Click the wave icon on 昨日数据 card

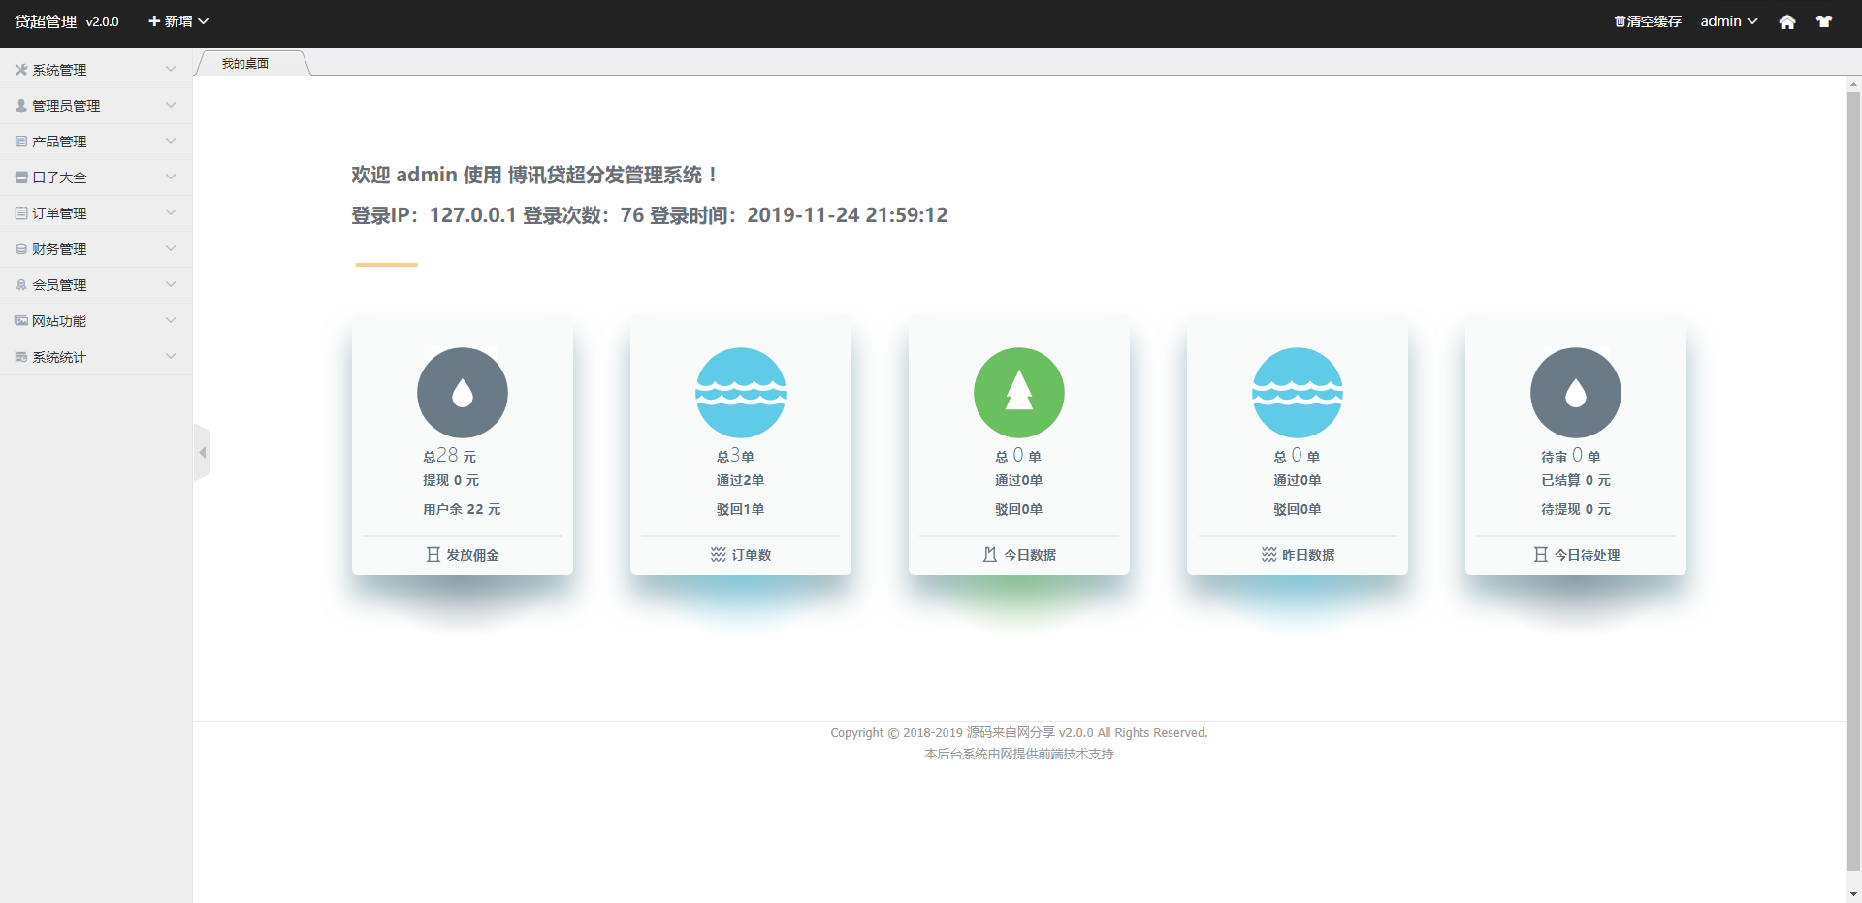coord(1298,393)
